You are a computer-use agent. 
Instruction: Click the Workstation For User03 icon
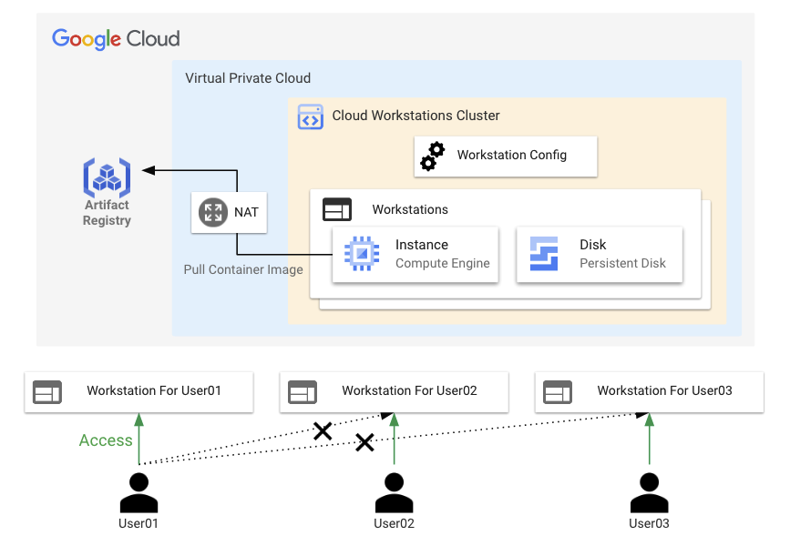coord(558,392)
